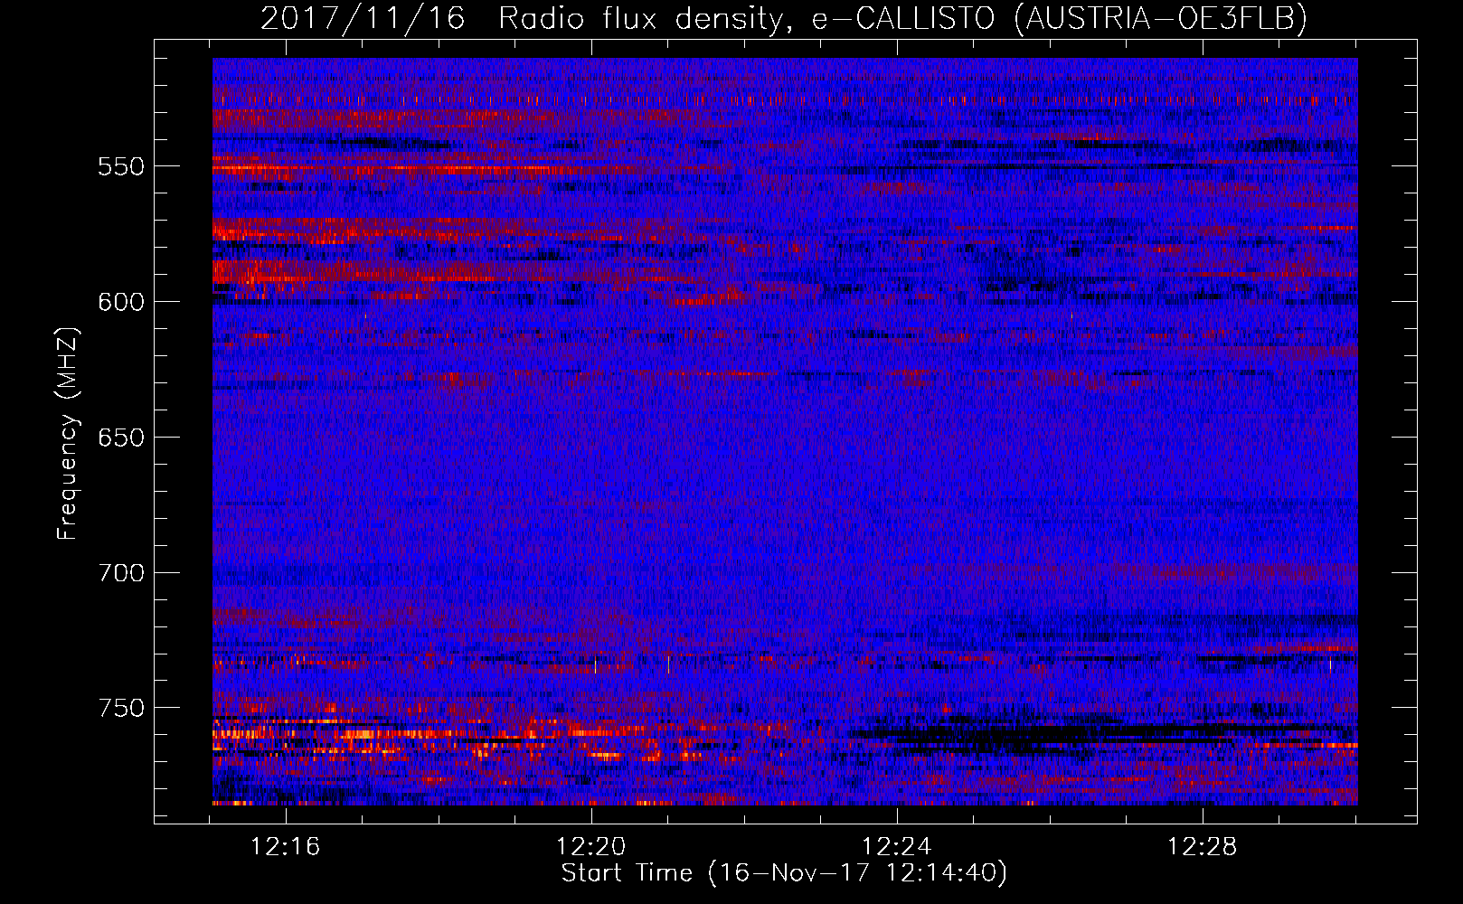Click the '650' frequency tick label
1463x904 pixels.
[x=121, y=438]
